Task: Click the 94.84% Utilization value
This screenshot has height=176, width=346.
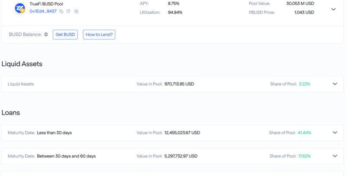Action: (175, 12)
